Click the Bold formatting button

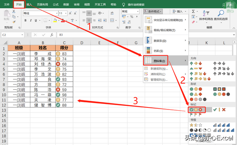(25, 20)
